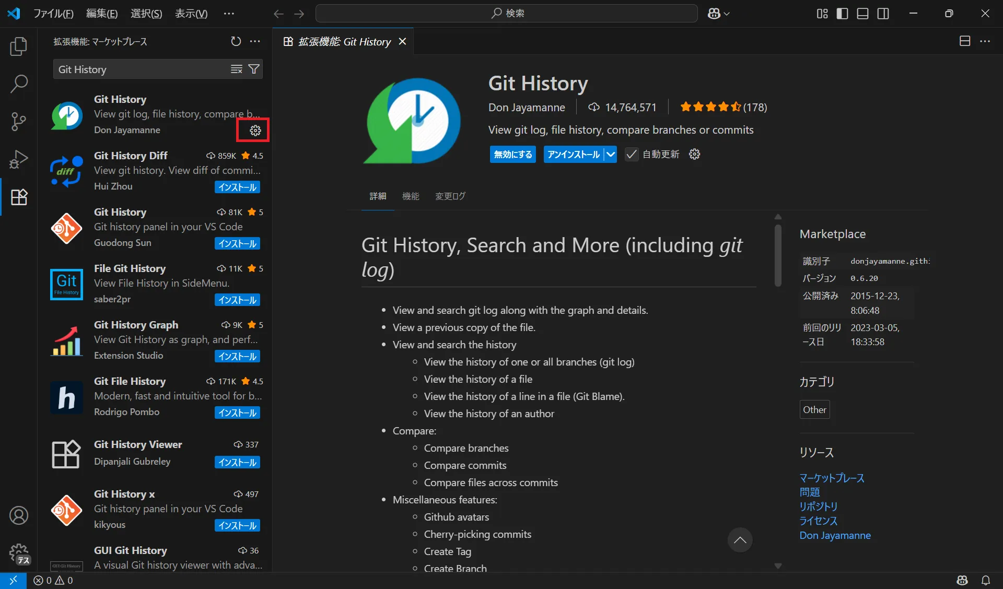Open the Edit menu
This screenshot has width=1003, height=589.
click(x=102, y=14)
